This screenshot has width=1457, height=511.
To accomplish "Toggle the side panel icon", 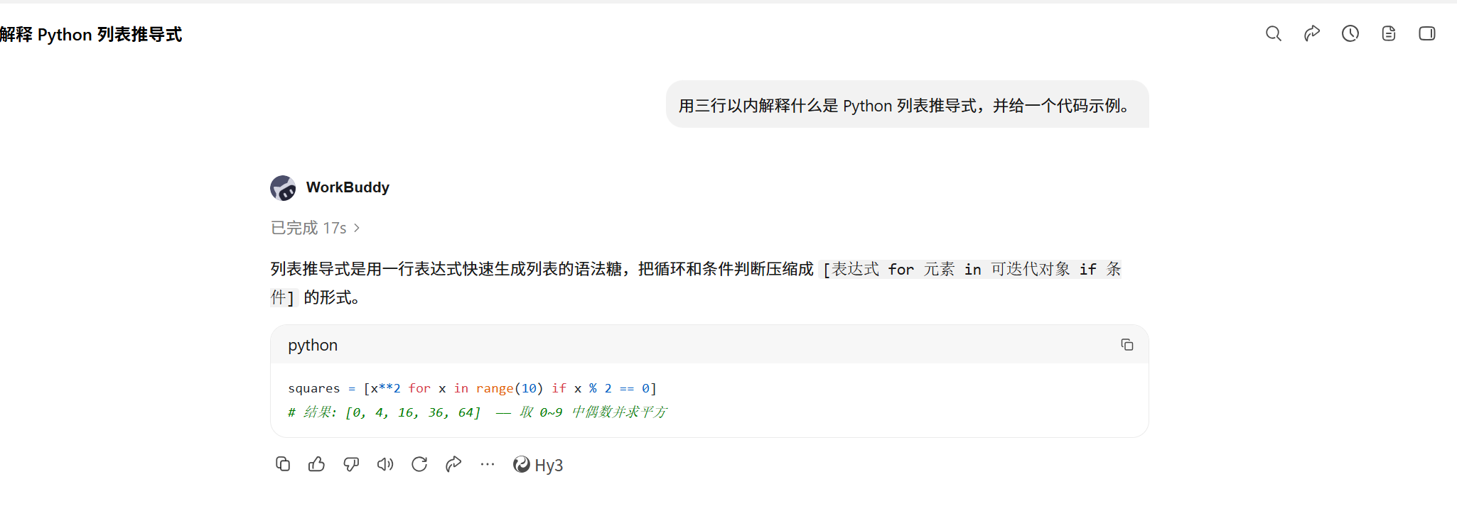I will (1427, 33).
